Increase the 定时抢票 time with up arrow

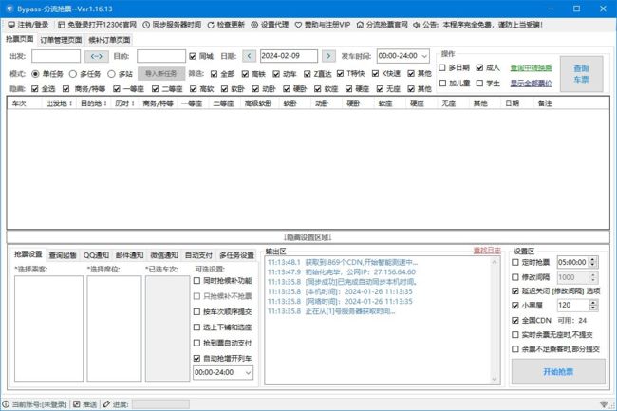(593, 259)
